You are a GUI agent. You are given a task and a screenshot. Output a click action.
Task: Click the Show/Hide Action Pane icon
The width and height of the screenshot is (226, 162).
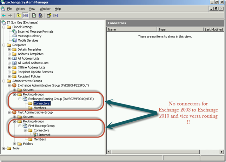click(x=55, y=15)
